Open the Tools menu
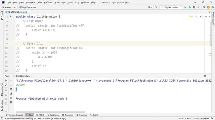Screen dimensions: 215x120 tap(70, 2)
